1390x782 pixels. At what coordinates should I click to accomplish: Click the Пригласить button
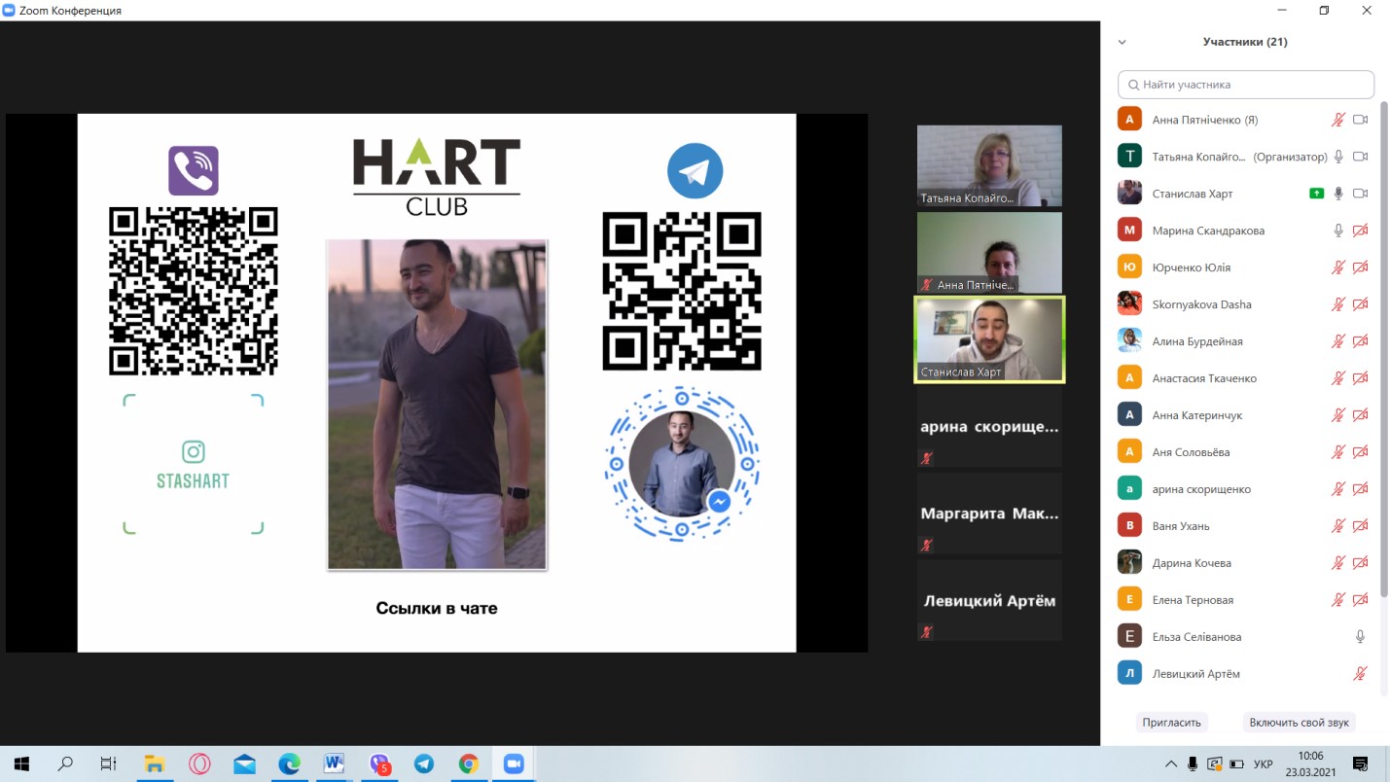tap(1172, 722)
